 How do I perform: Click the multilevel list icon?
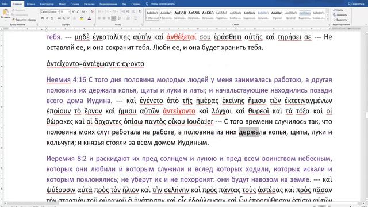tap(115, 11)
